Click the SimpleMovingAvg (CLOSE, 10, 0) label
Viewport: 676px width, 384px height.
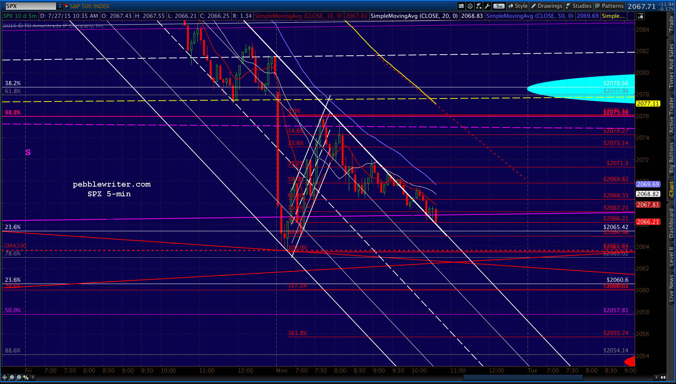(x=299, y=16)
